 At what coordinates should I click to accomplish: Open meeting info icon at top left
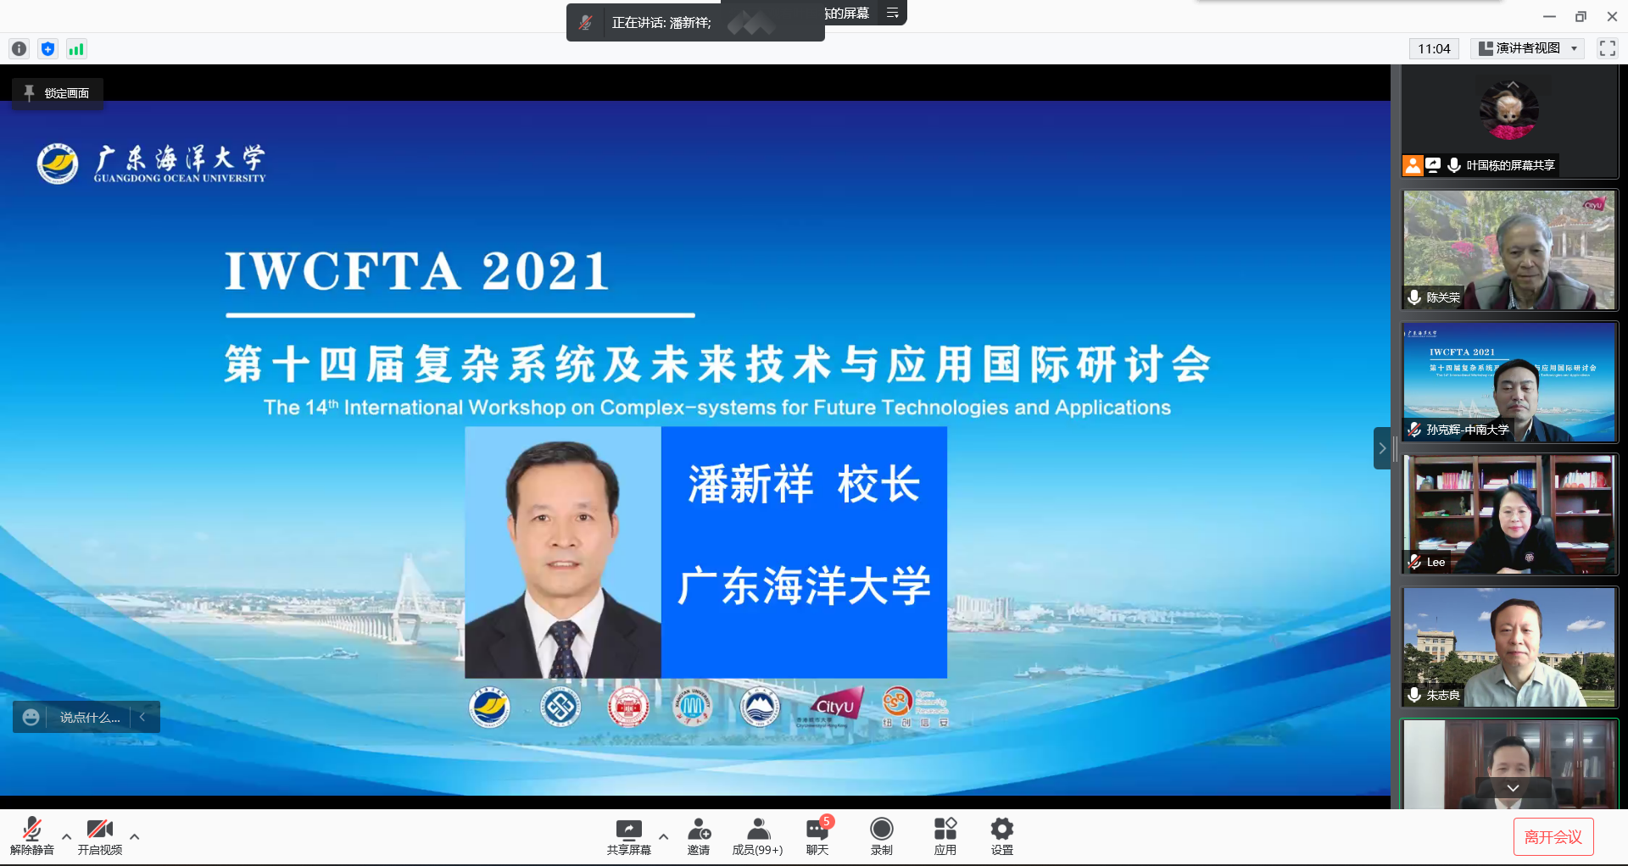point(20,49)
